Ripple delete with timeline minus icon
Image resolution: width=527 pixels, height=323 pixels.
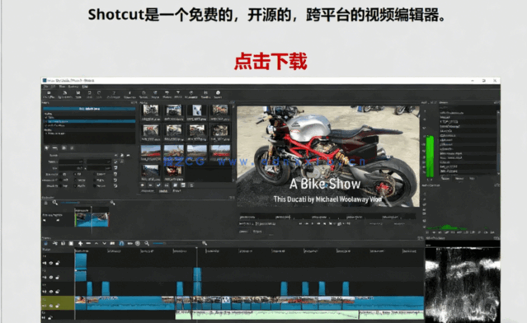tap(88, 243)
